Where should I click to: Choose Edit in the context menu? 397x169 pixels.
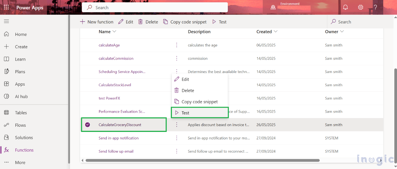(200, 79)
